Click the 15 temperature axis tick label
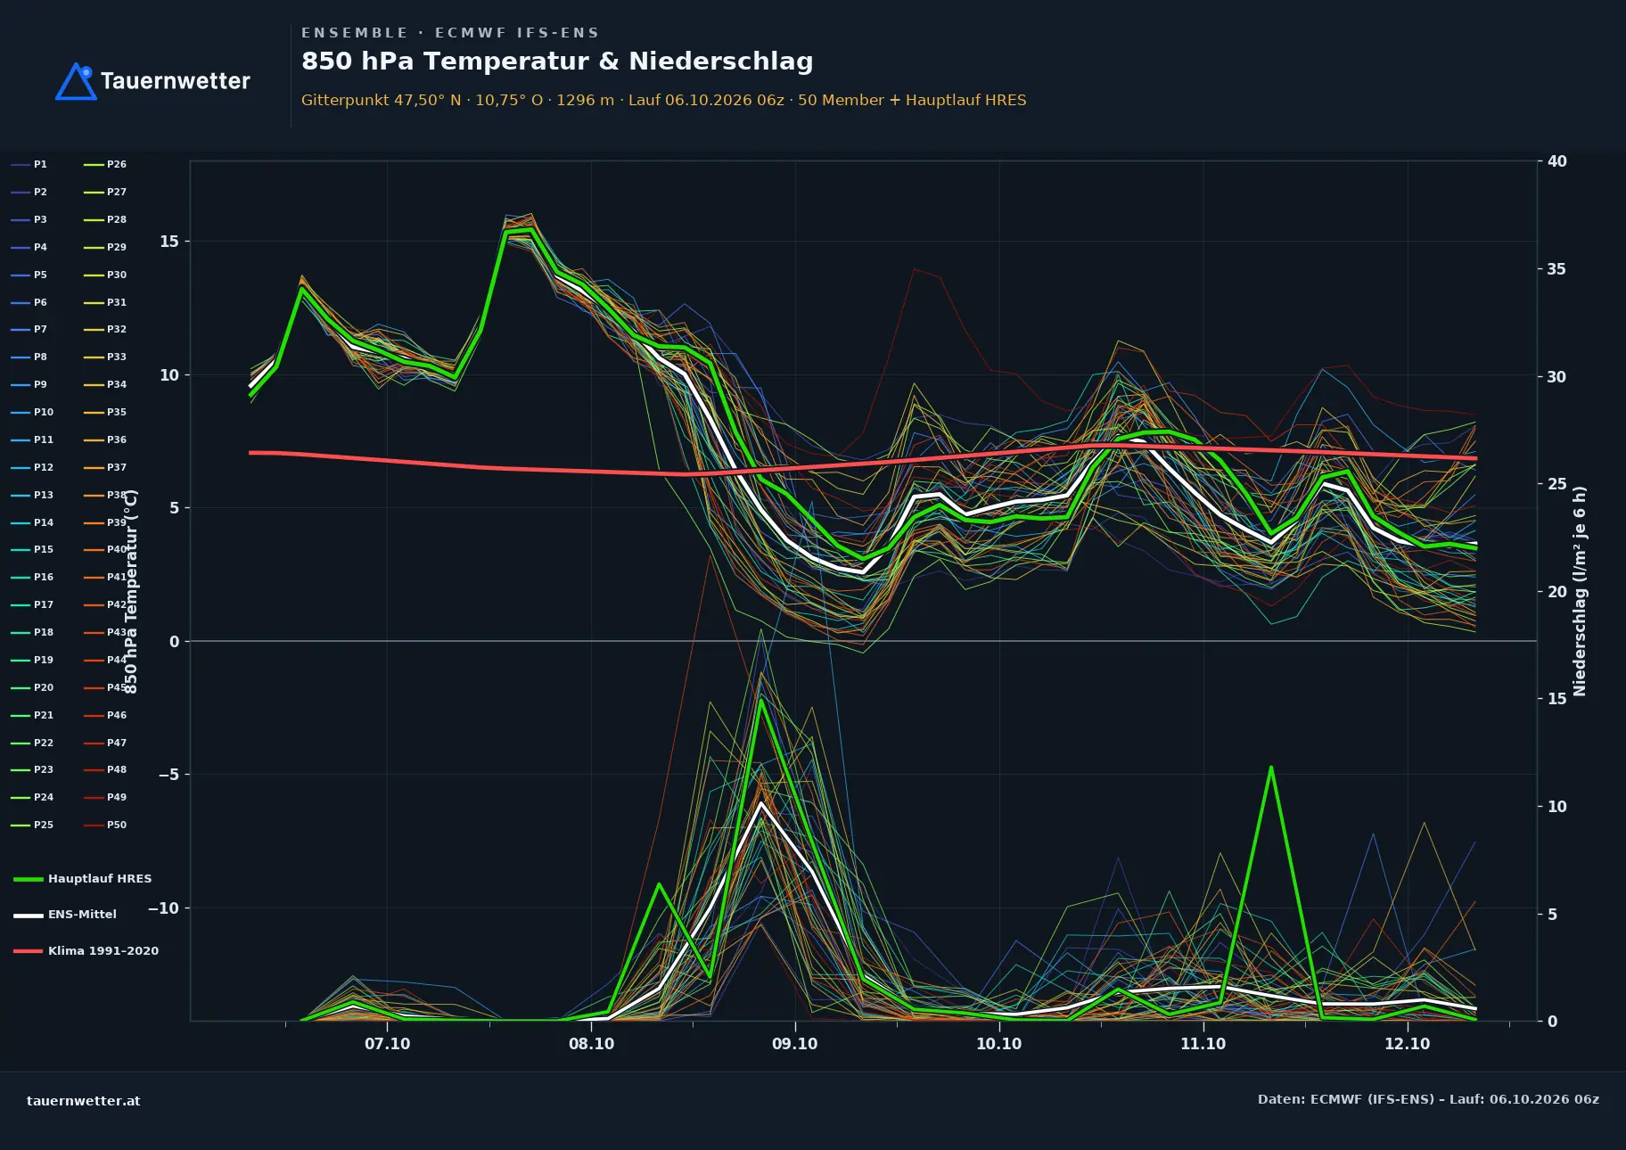 169,242
